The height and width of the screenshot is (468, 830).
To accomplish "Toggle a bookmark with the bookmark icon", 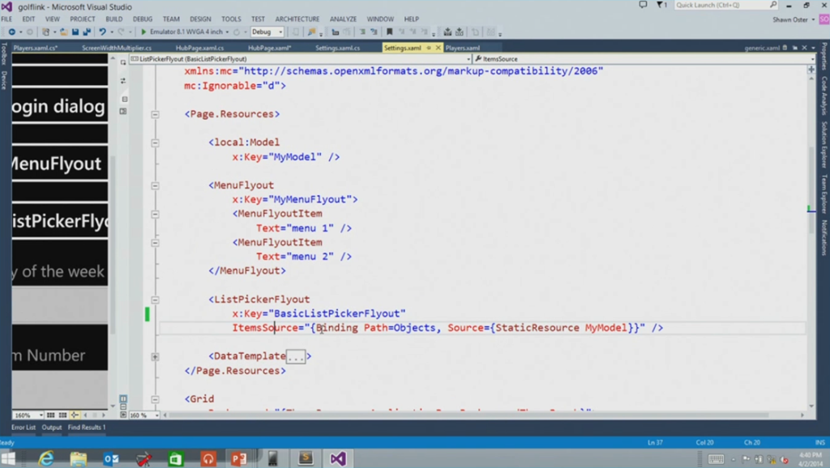I will (x=390, y=32).
